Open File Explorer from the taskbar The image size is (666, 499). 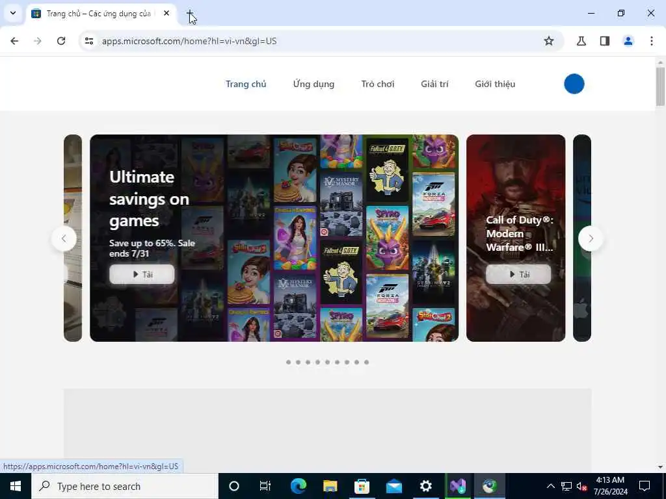pyautogui.click(x=330, y=486)
